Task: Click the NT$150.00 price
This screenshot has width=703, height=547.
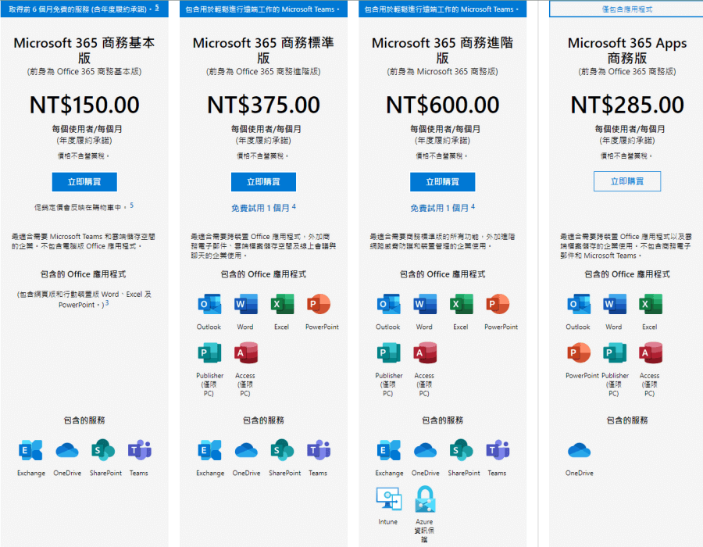Action: click(84, 105)
